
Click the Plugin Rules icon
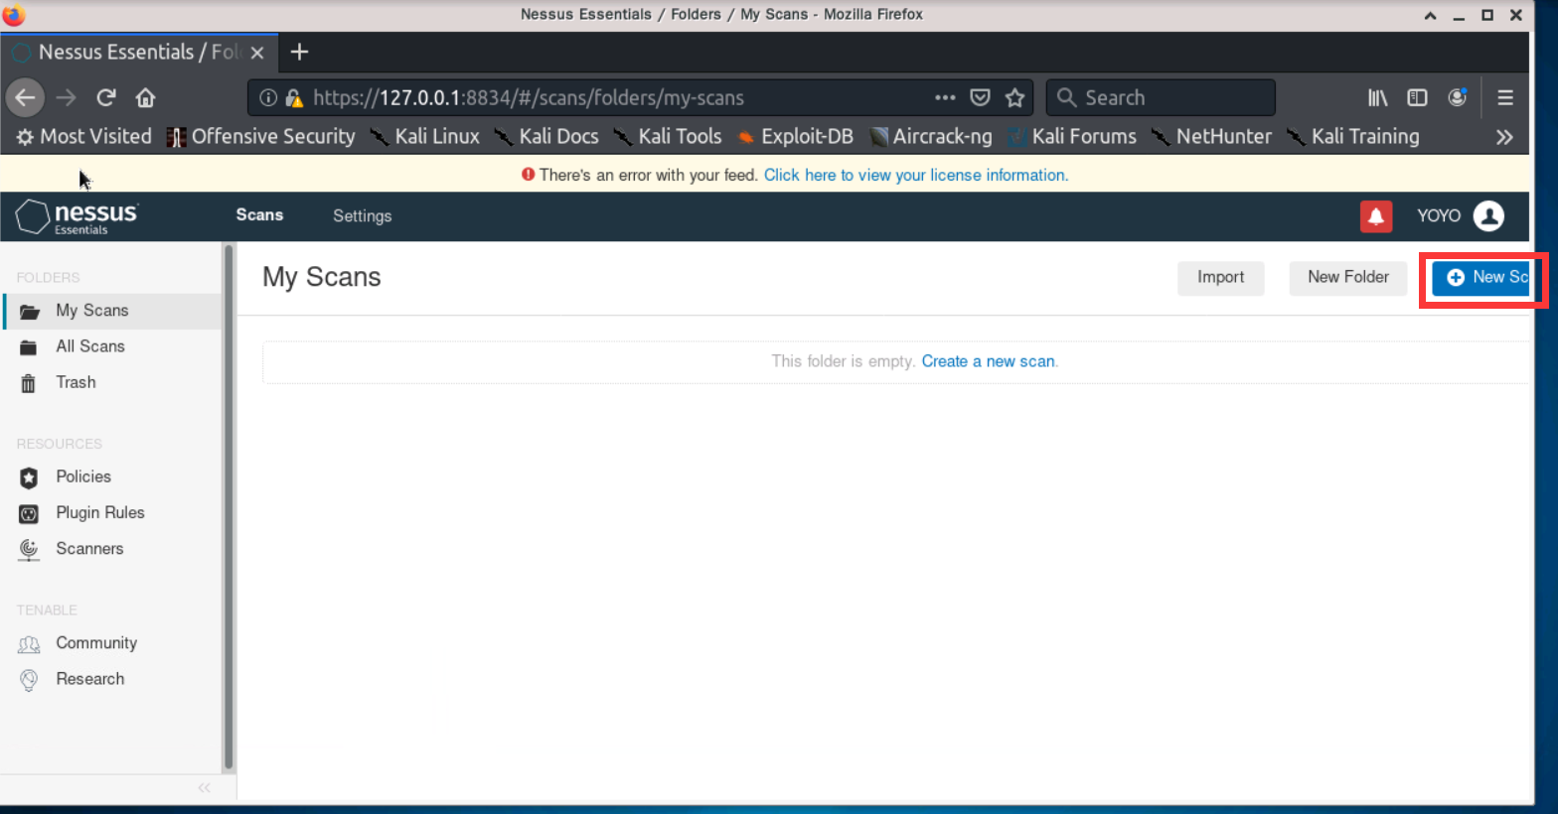[x=29, y=513]
